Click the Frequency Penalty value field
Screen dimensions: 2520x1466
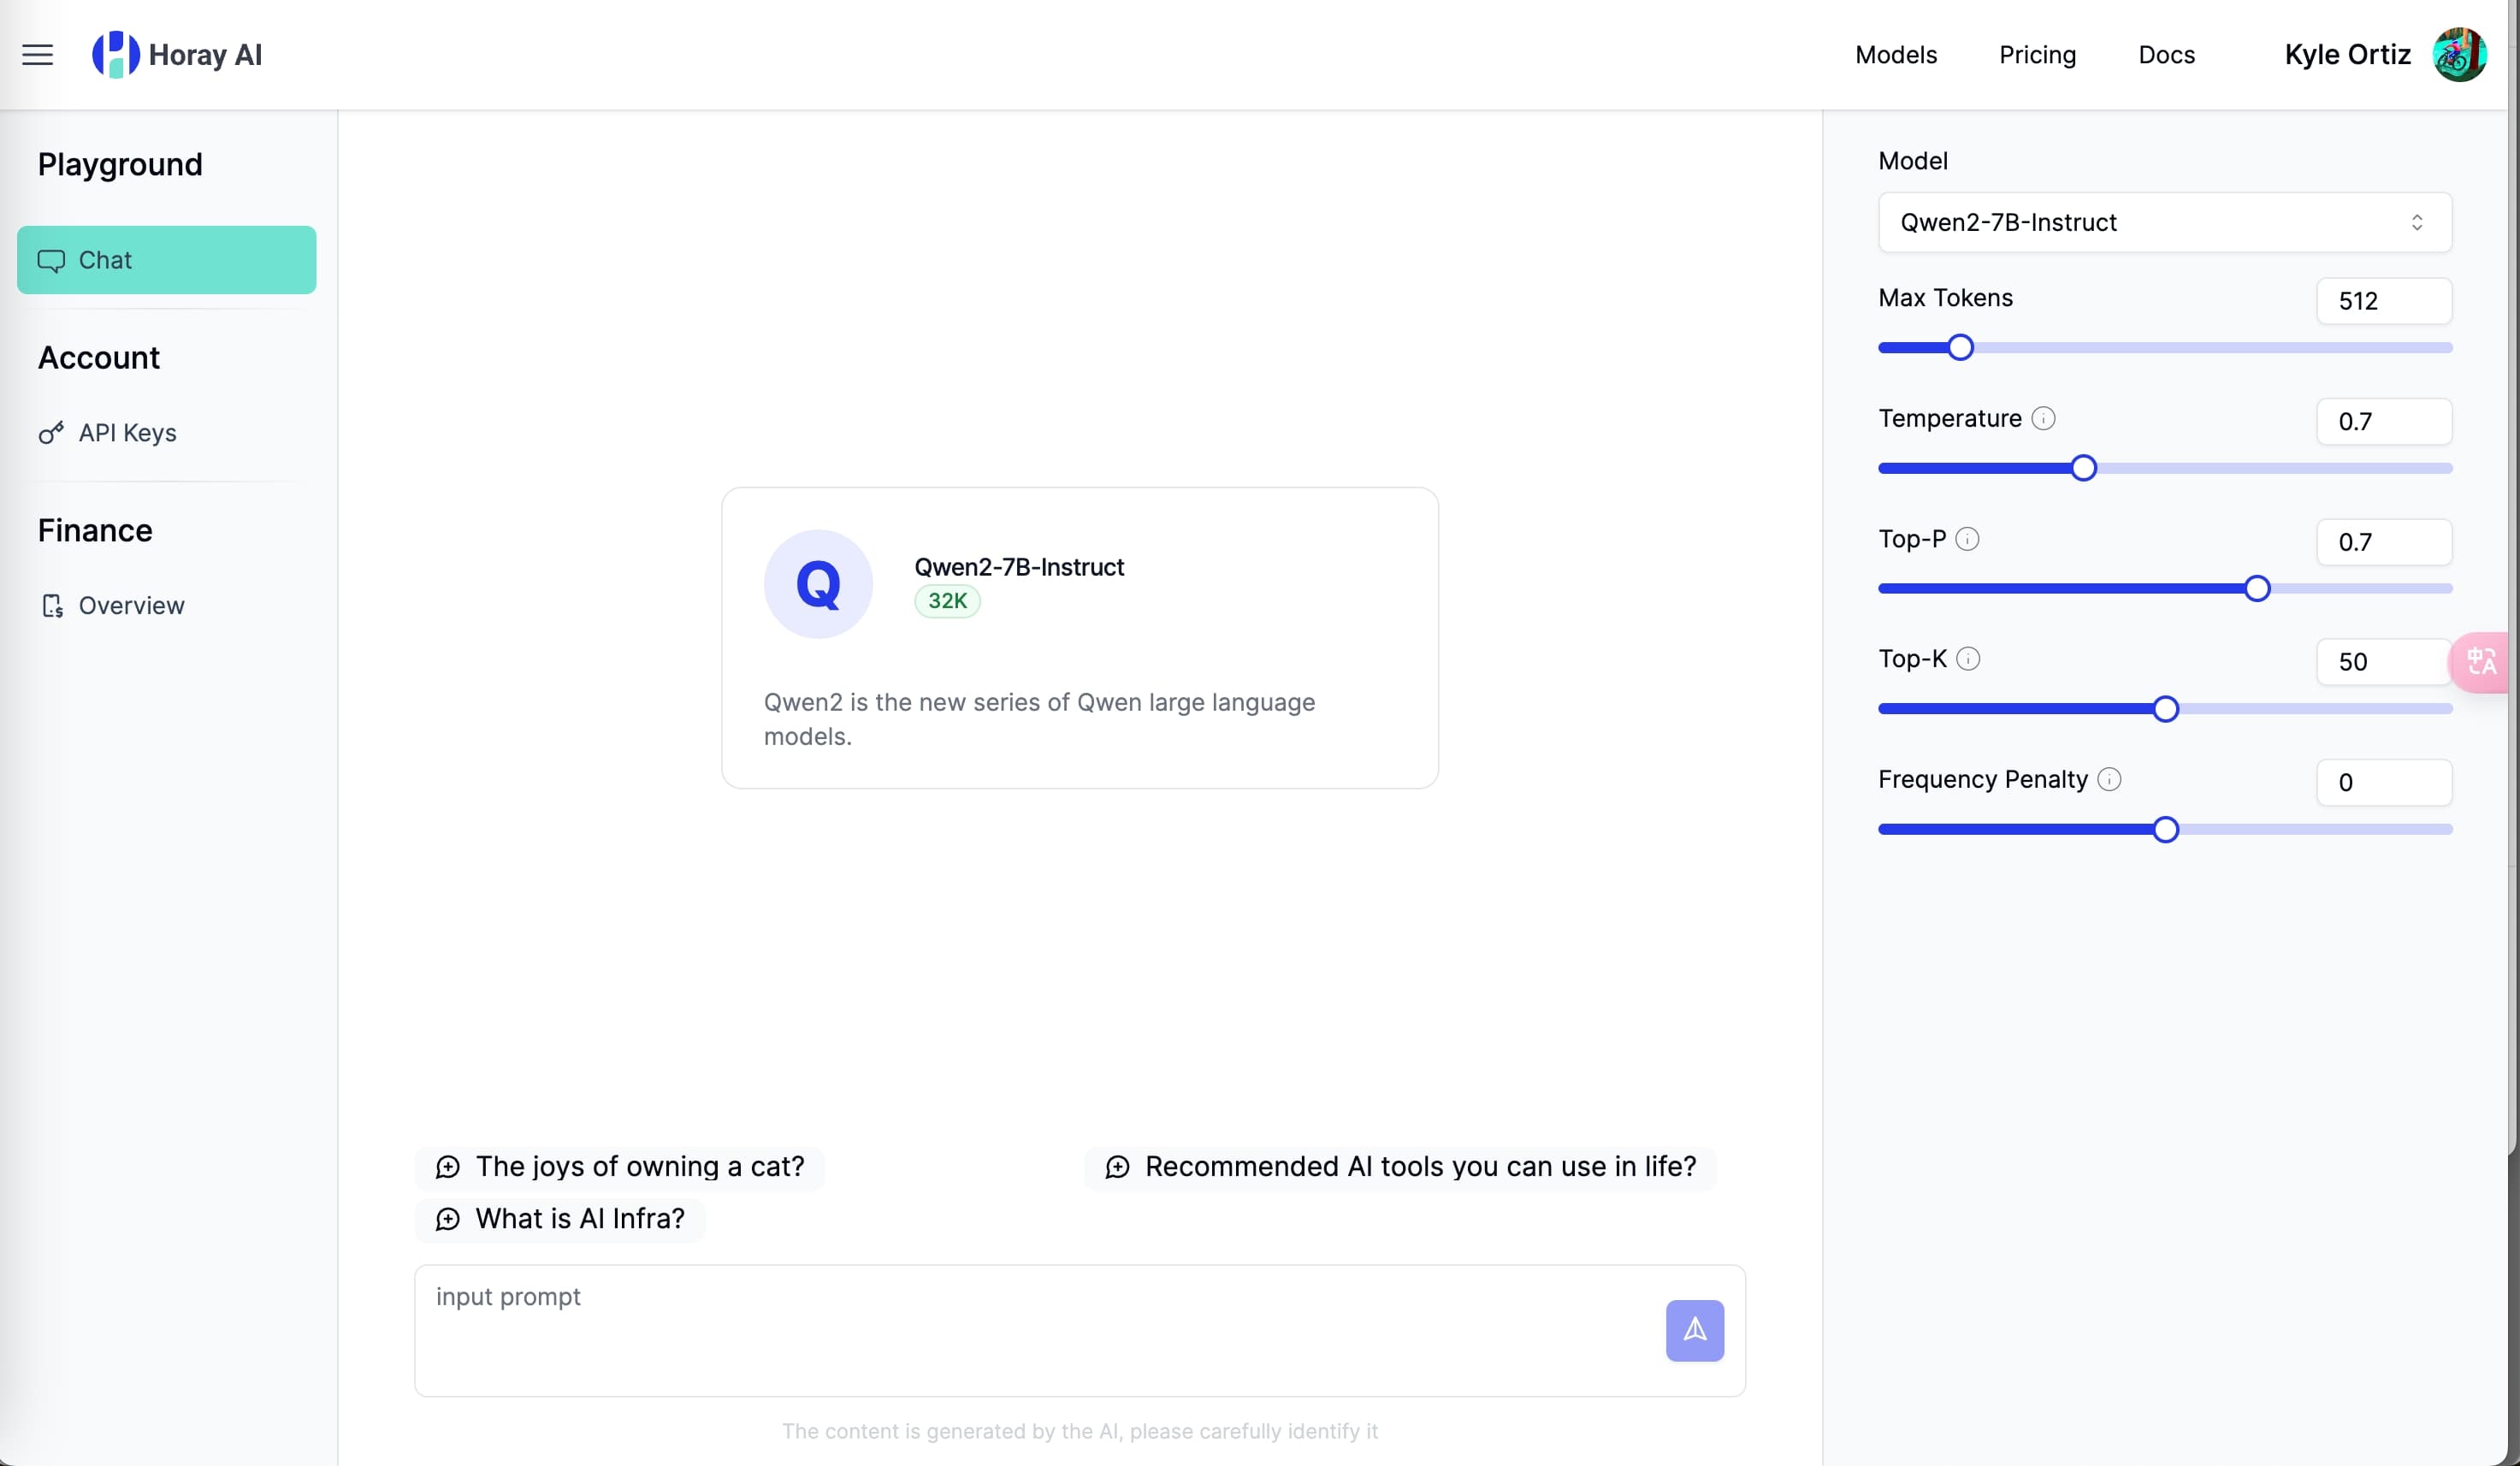[x=2384, y=783]
